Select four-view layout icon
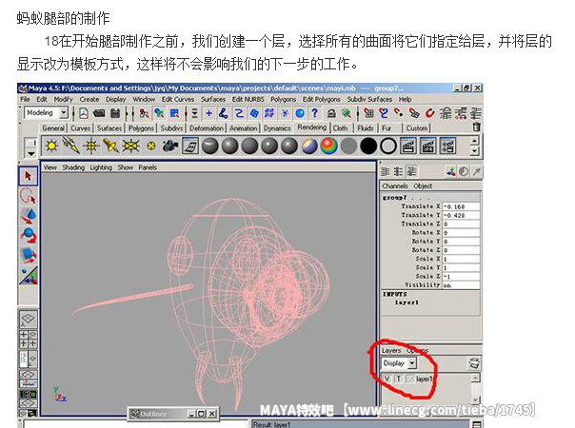 pos(29,339)
